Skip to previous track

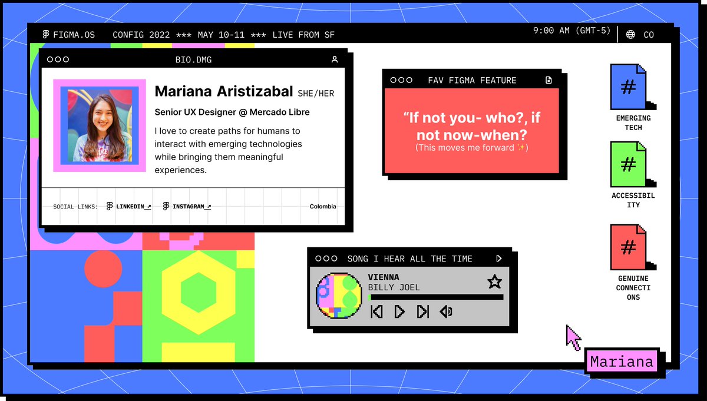(x=376, y=311)
